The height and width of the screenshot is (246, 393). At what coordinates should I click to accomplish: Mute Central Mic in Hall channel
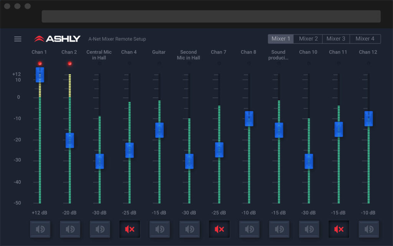(100, 229)
